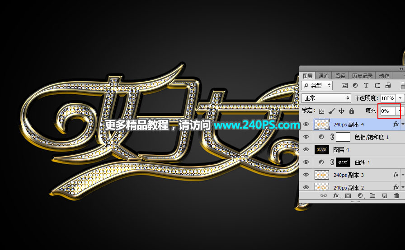Click layer name 240ps 副本 4

[x=348, y=125]
